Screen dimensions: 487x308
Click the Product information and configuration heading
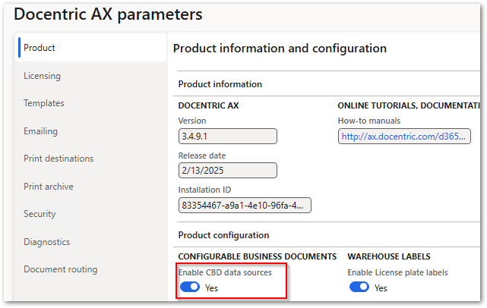(x=280, y=49)
